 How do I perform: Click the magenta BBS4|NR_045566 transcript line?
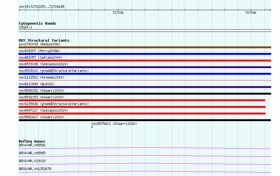145,148
